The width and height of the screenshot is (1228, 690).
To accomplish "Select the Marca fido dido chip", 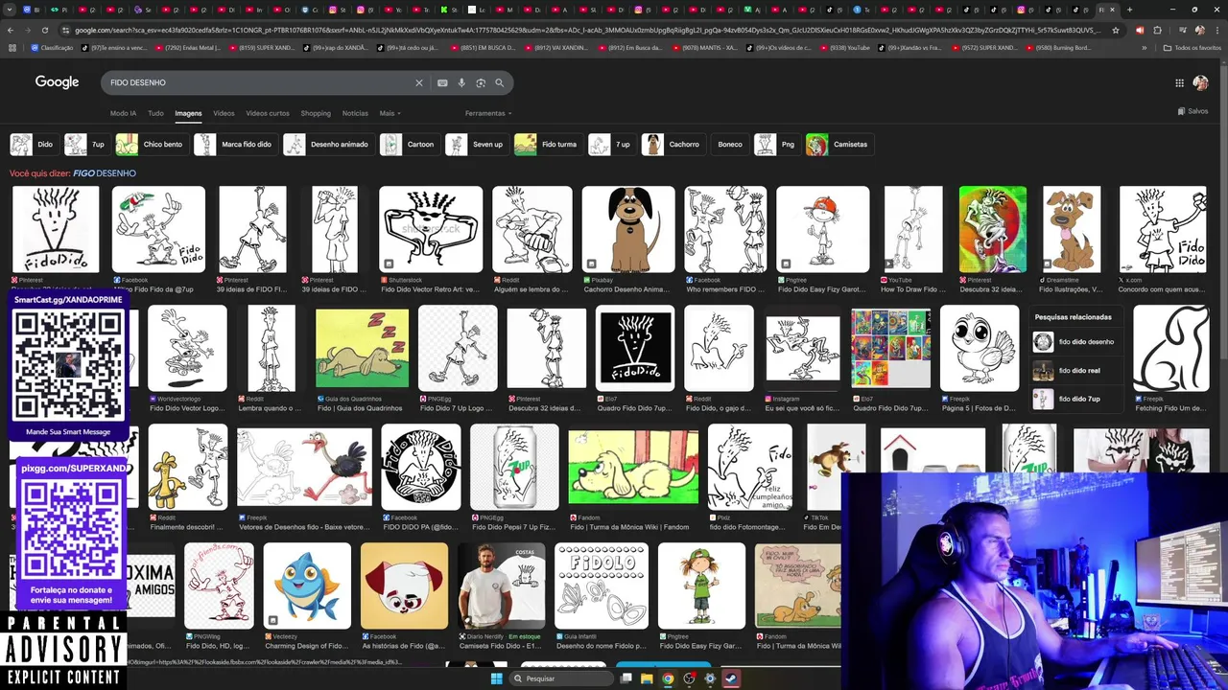I will click(x=234, y=145).
